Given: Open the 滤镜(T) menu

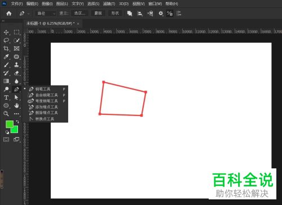Looking at the screenshot, I should pyautogui.click(x=109, y=4).
